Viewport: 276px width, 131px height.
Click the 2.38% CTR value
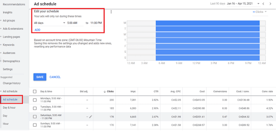155,125
